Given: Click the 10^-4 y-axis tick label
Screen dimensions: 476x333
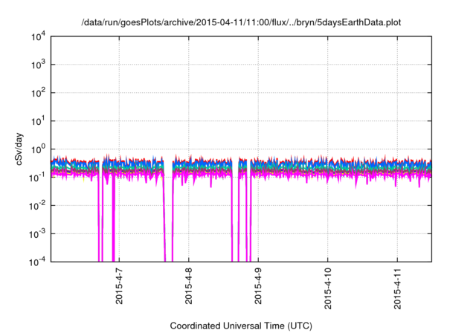Looking at the screenshot, I should click(x=38, y=262).
